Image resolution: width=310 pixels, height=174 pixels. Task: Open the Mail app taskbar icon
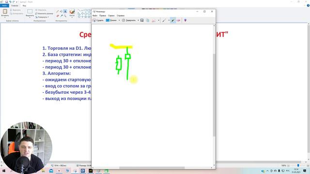click(x=51, y=171)
